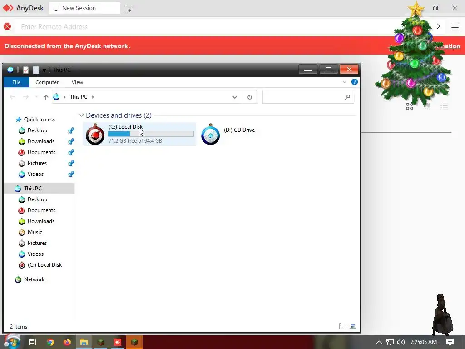465x349 pixels.
Task: Open Firefox from the taskbar
Action: coord(67,342)
